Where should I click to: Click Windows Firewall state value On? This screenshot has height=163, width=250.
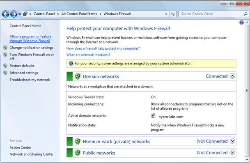click(153, 97)
